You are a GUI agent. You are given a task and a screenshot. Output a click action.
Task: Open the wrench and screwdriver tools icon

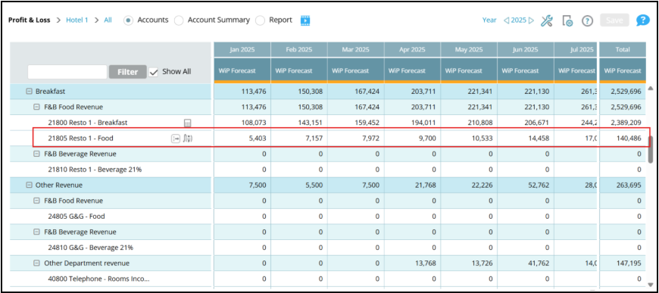pos(546,20)
